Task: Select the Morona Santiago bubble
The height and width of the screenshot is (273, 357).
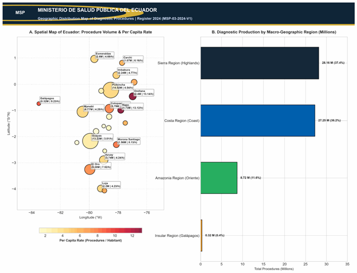Action: tap(116, 144)
